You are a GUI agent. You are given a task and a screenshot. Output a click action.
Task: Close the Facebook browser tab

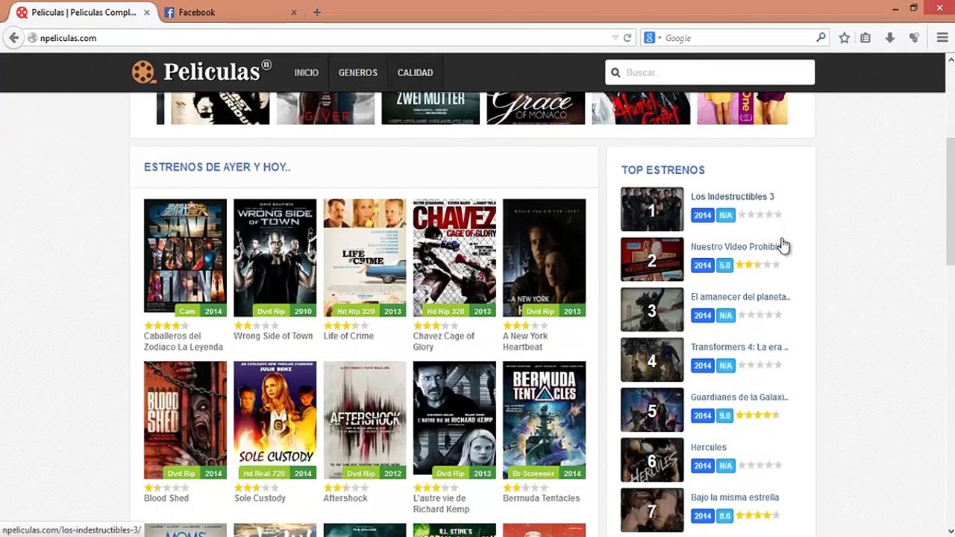[293, 13]
